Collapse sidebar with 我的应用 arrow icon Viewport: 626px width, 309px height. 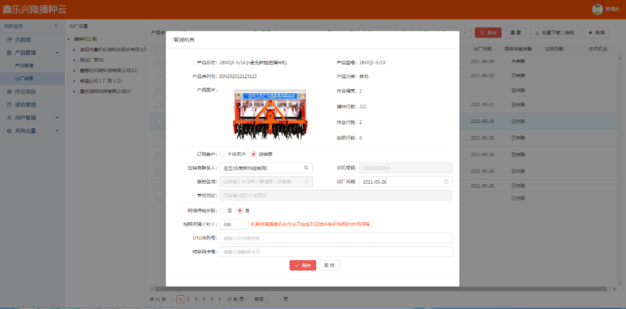(x=56, y=26)
